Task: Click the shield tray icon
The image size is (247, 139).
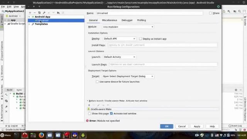Action: [202, 135]
